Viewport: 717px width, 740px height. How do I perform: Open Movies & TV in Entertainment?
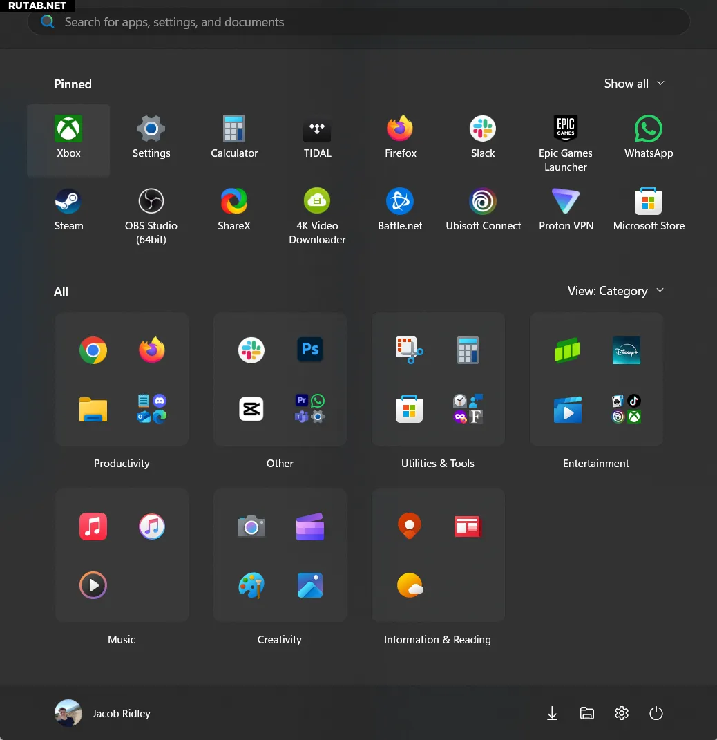click(x=568, y=409)
